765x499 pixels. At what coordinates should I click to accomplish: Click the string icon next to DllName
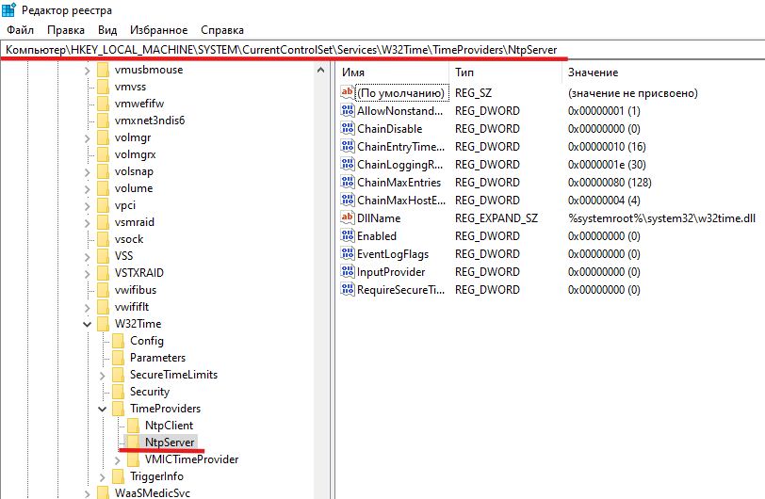pyautogui.click(x=348, y=218)
